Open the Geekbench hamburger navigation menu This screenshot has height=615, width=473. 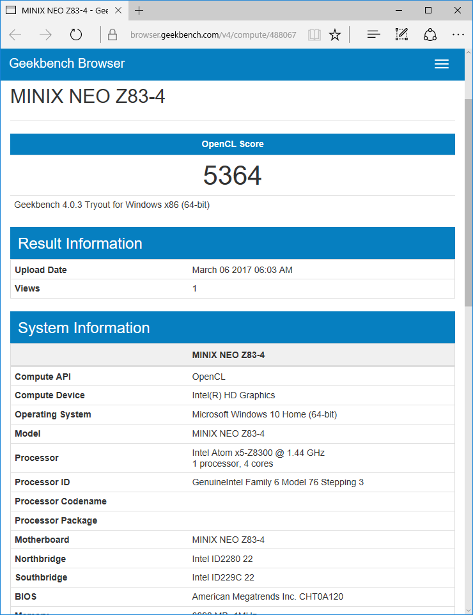click(441, 64)
